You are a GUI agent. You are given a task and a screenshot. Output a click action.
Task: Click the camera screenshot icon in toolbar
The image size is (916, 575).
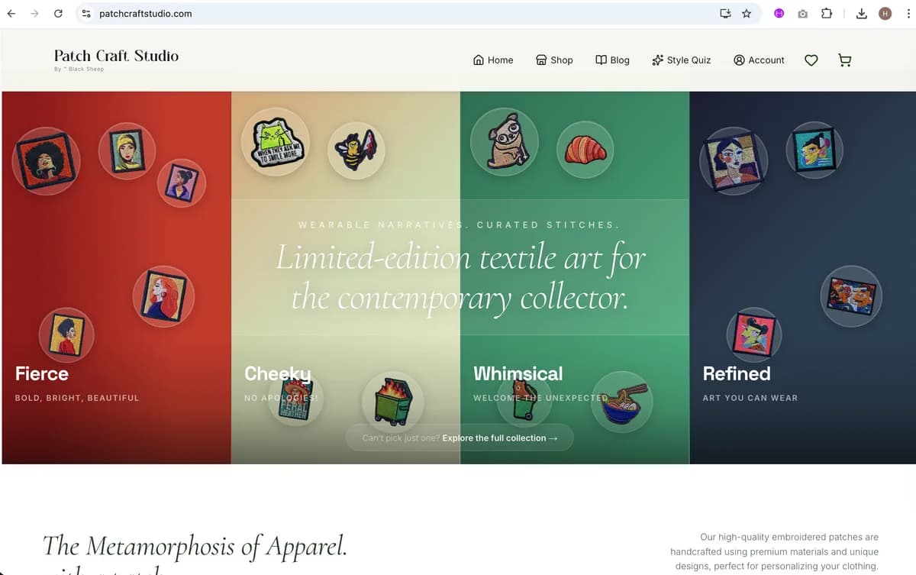tap(802, 13)
